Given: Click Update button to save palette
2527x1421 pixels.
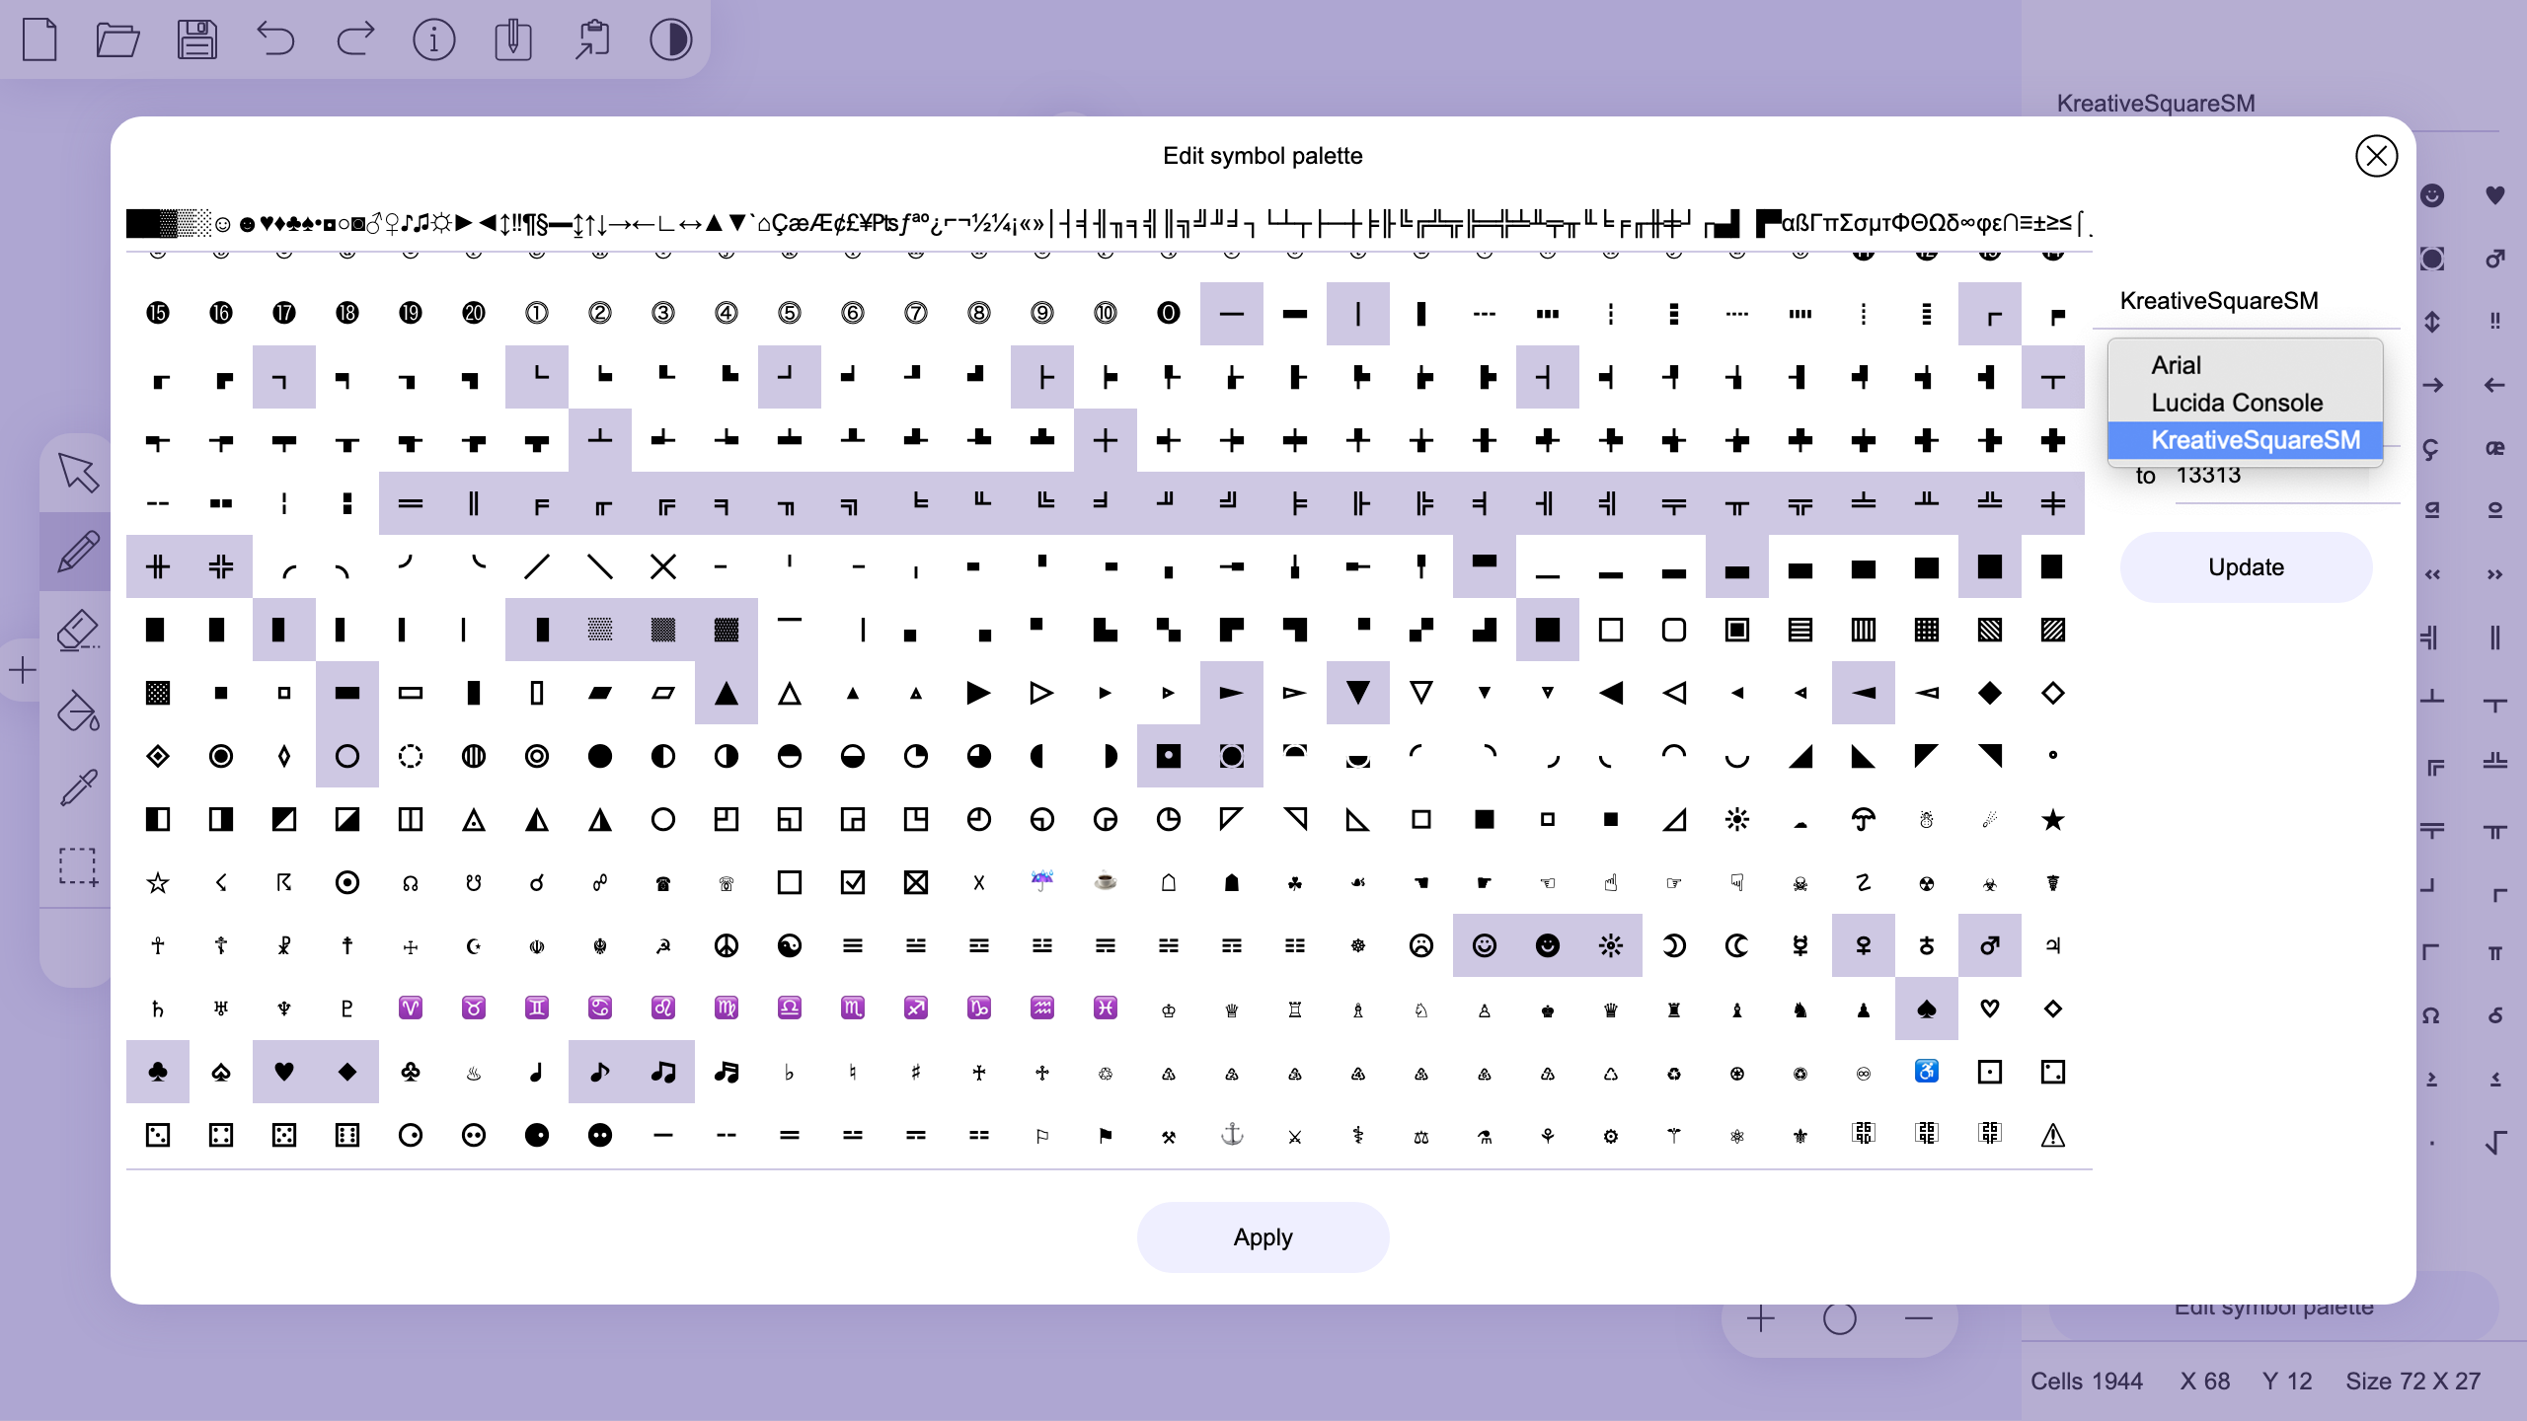Looking at the screenshot, I should [x=2244, y=567].
